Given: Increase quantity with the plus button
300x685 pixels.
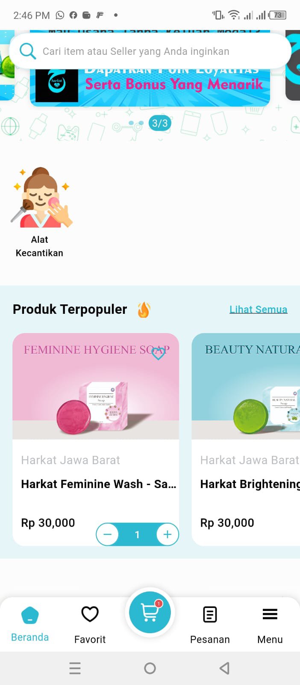Looking at the screenshot, I should pos(168,534).
